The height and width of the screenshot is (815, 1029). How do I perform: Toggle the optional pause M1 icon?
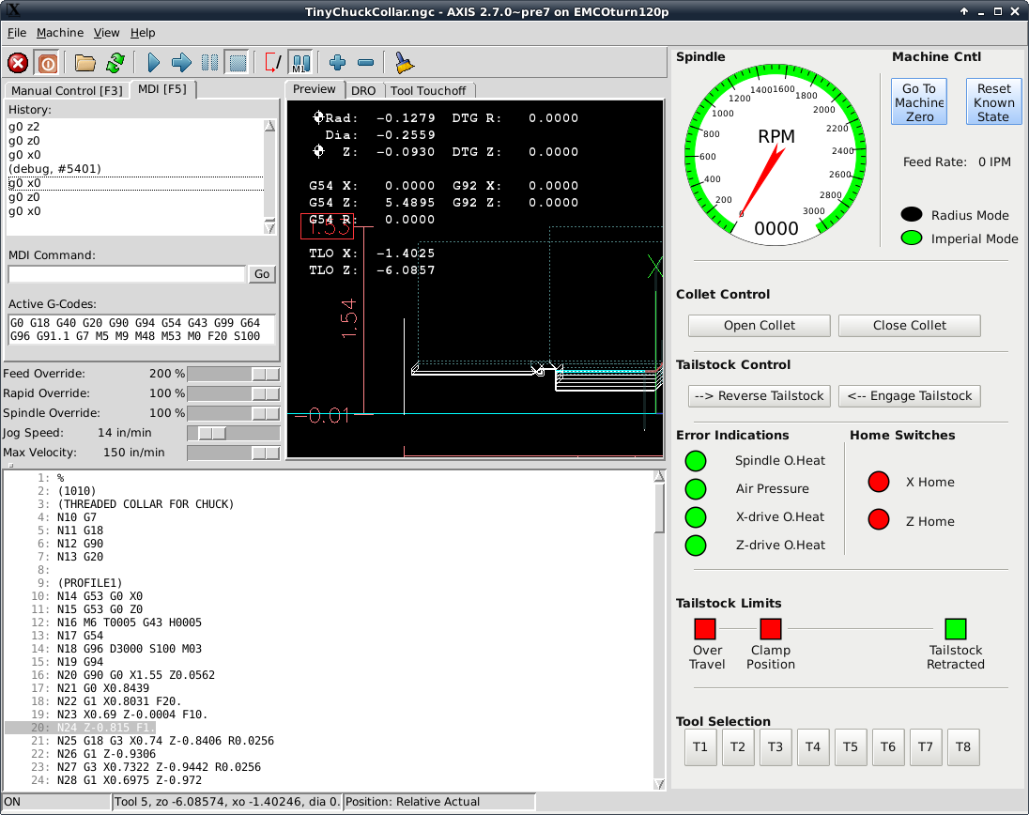300,63
